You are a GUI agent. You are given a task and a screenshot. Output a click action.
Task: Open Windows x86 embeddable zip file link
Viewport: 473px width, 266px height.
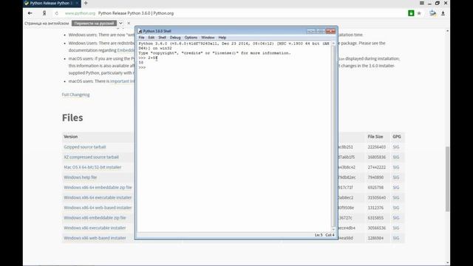95,218
